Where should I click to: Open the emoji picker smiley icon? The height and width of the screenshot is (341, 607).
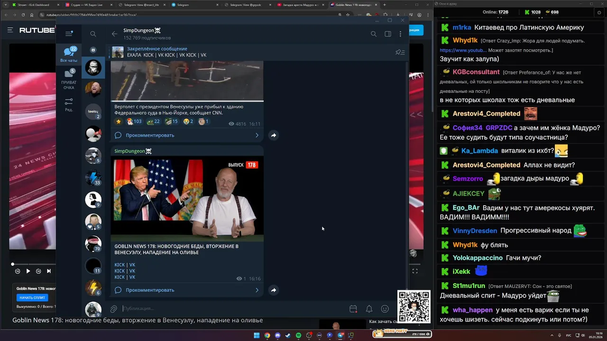tap(385, 309)
